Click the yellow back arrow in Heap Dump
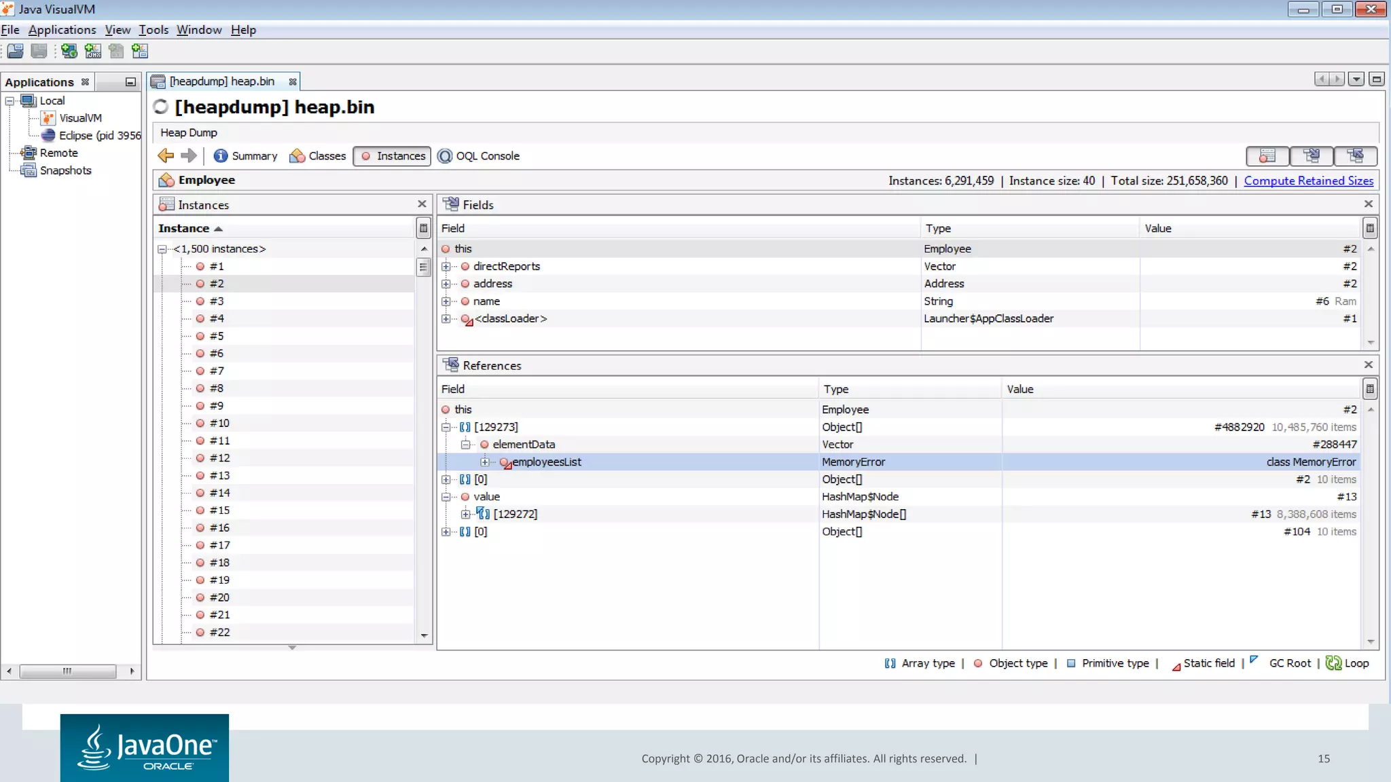 pos(166,155)
